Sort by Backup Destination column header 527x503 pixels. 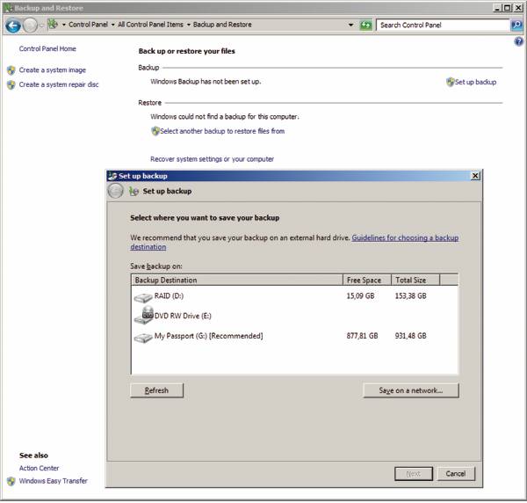point(237,280)
